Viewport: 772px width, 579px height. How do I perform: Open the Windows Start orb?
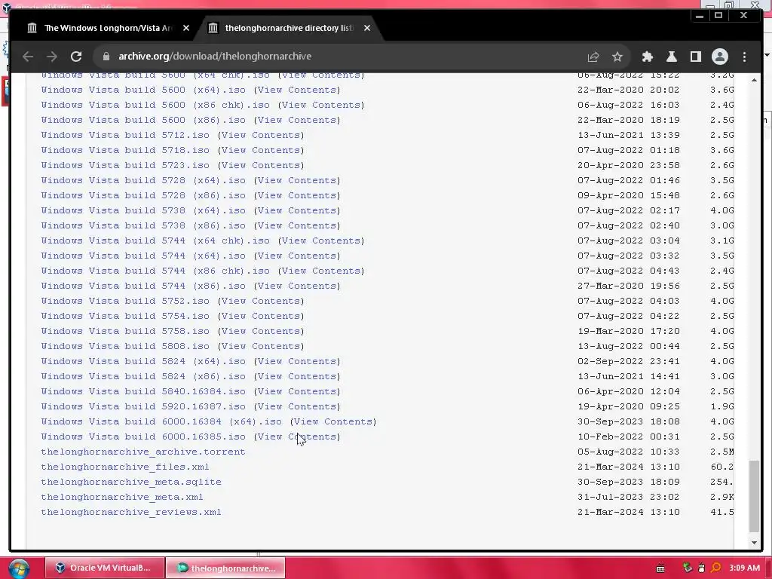tap(19, 568)
